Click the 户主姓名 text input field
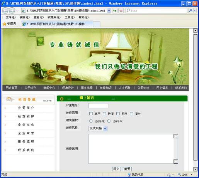This screenshot has width=199, height=178. click(98, 106)
